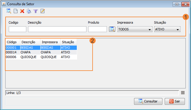This screenshot has height=110, width=191.
Task: Focus the Descrição filter input field
Action: pos(57,29)
